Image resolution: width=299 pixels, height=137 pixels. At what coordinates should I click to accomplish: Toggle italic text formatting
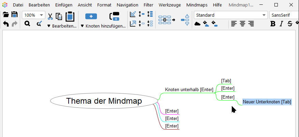click(x=281, y=24)
